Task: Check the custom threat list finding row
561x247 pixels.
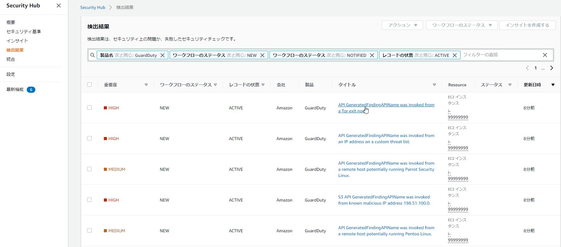Action: pos(89,138)
